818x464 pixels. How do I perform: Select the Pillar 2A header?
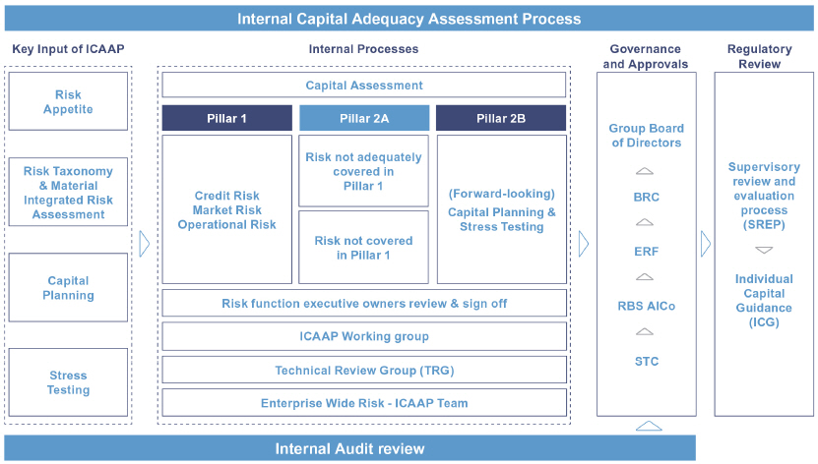tap(364, 118)
